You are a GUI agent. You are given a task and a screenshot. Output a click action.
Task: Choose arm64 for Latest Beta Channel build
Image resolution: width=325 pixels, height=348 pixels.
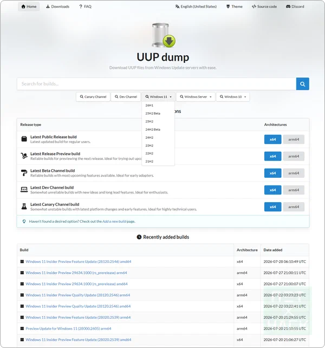pos(294,173)
